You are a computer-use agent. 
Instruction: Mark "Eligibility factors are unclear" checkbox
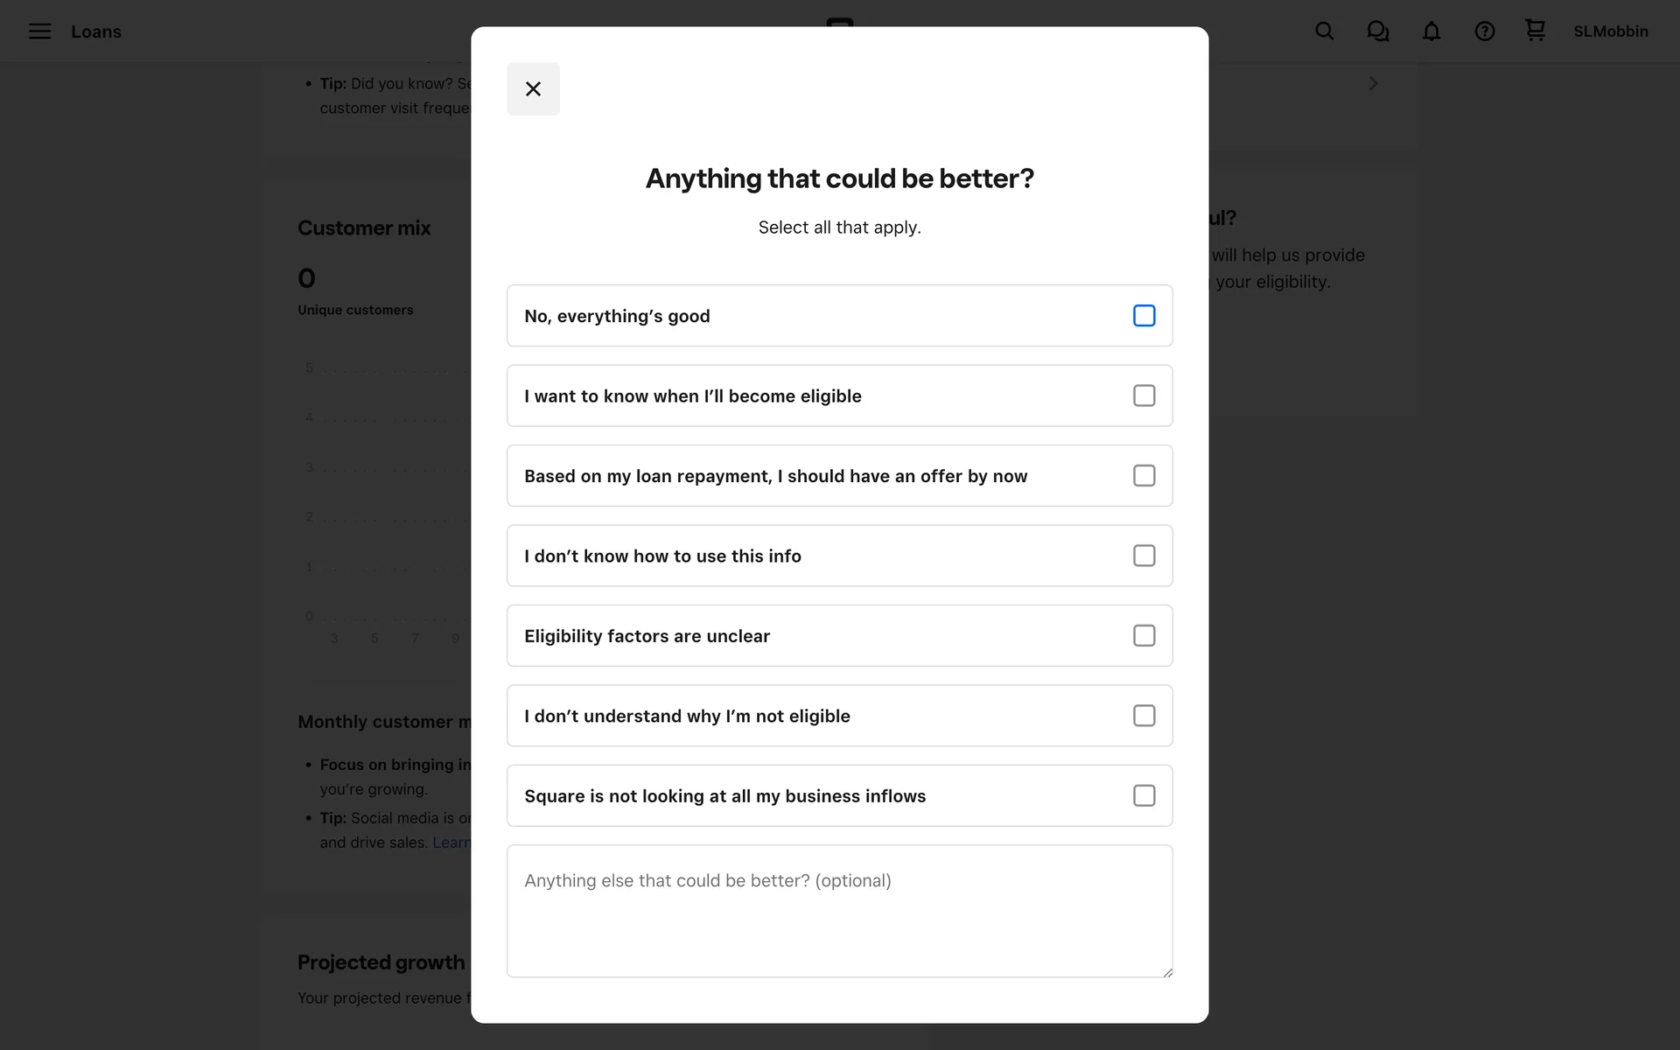tap(1144, 636)
